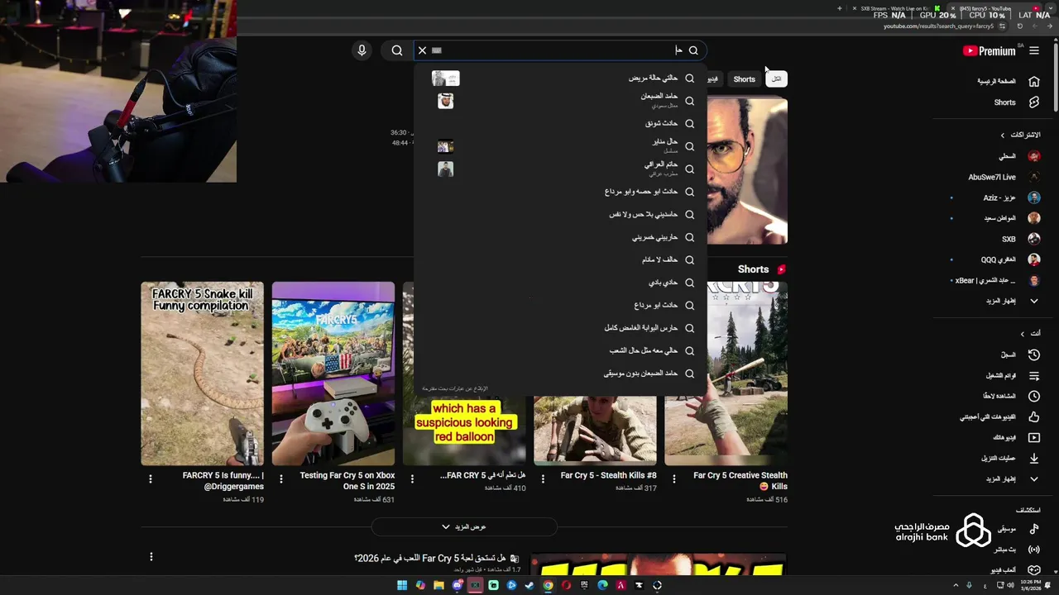Open the SXB subscription channel
The height and width of the screenshot is (595, 1059).
(x=1020, y=239)
